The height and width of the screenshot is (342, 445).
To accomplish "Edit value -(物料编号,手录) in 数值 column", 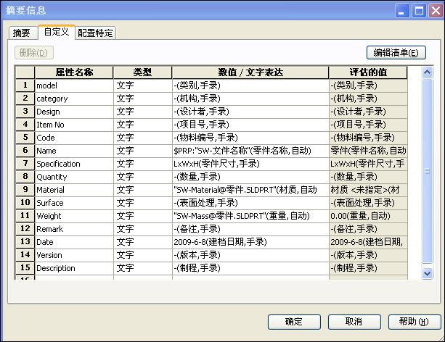I will coord(250,138).
